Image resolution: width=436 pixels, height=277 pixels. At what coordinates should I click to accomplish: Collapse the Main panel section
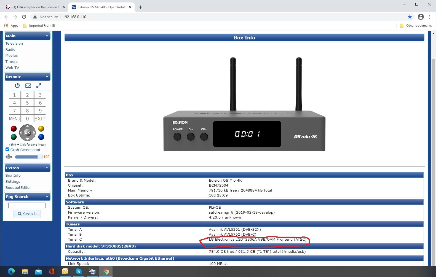47,36
